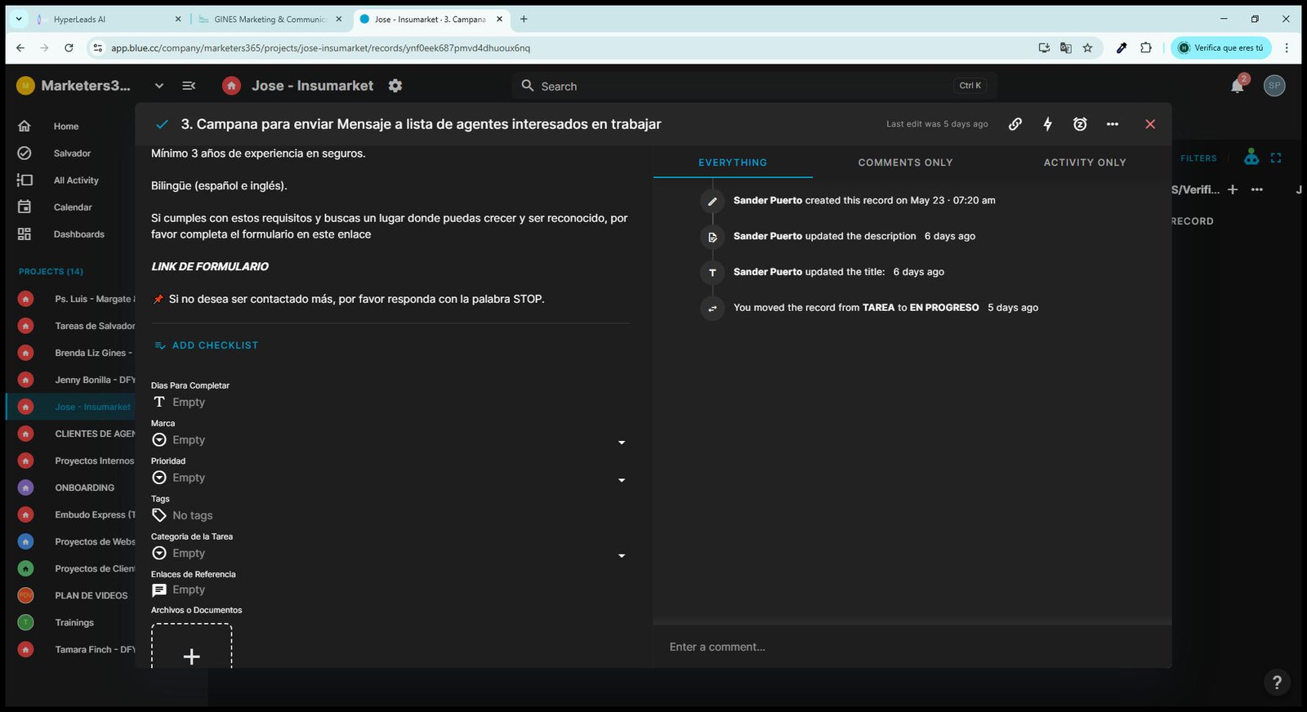Copy record link with chain icon

1015,124
